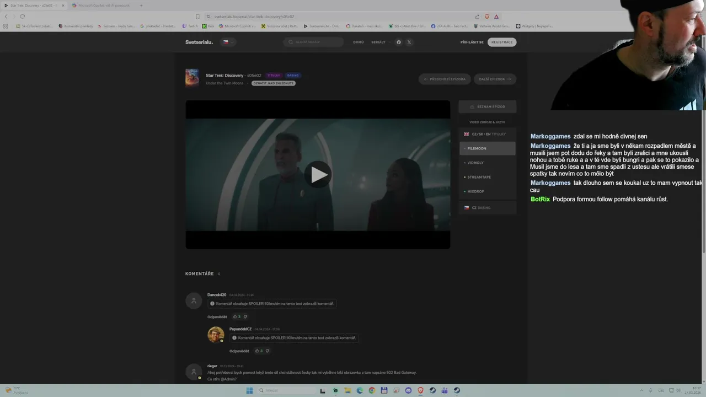Select the Vidmoly video source
Viewport: 706px width, 397px height.
coord(488,163)
